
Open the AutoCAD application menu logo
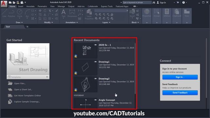pyautogui.click(x=4, y=4)
